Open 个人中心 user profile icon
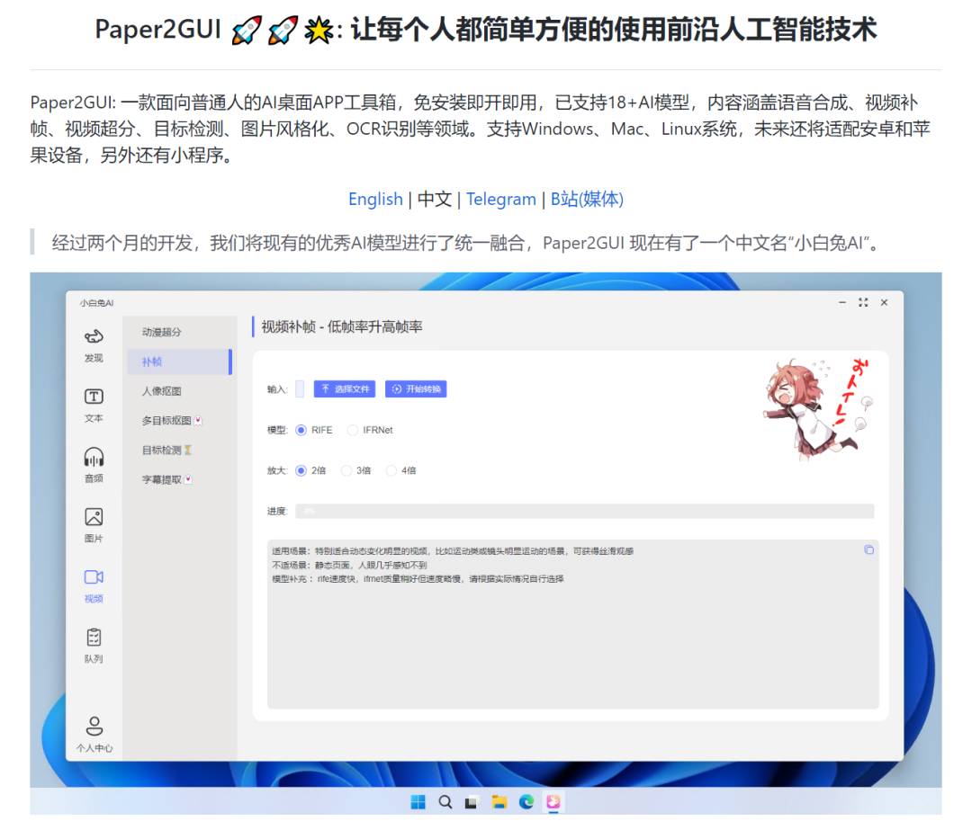 coord(94,734)
